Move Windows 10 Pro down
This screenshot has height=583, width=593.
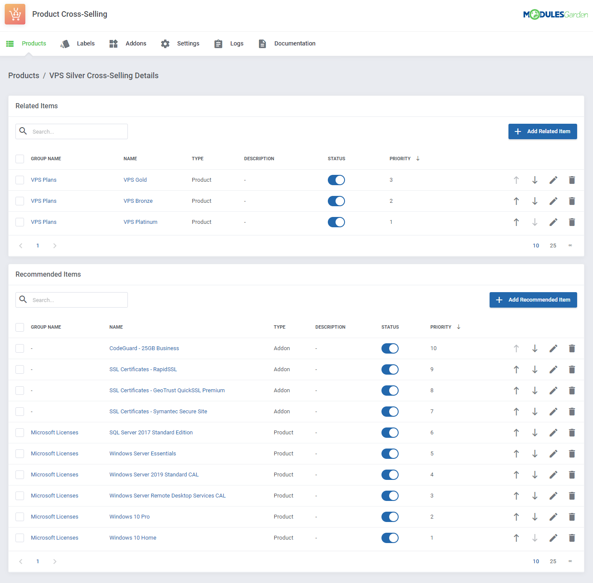tap(535, 517)
